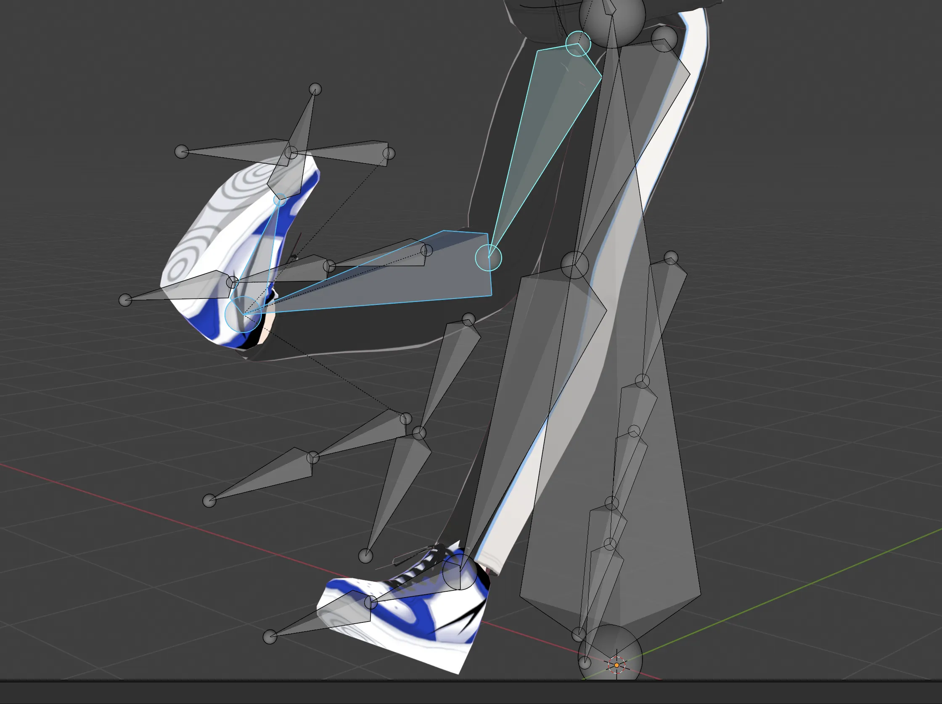Click the large sphere joint at the top center

(x=612, y=17)
